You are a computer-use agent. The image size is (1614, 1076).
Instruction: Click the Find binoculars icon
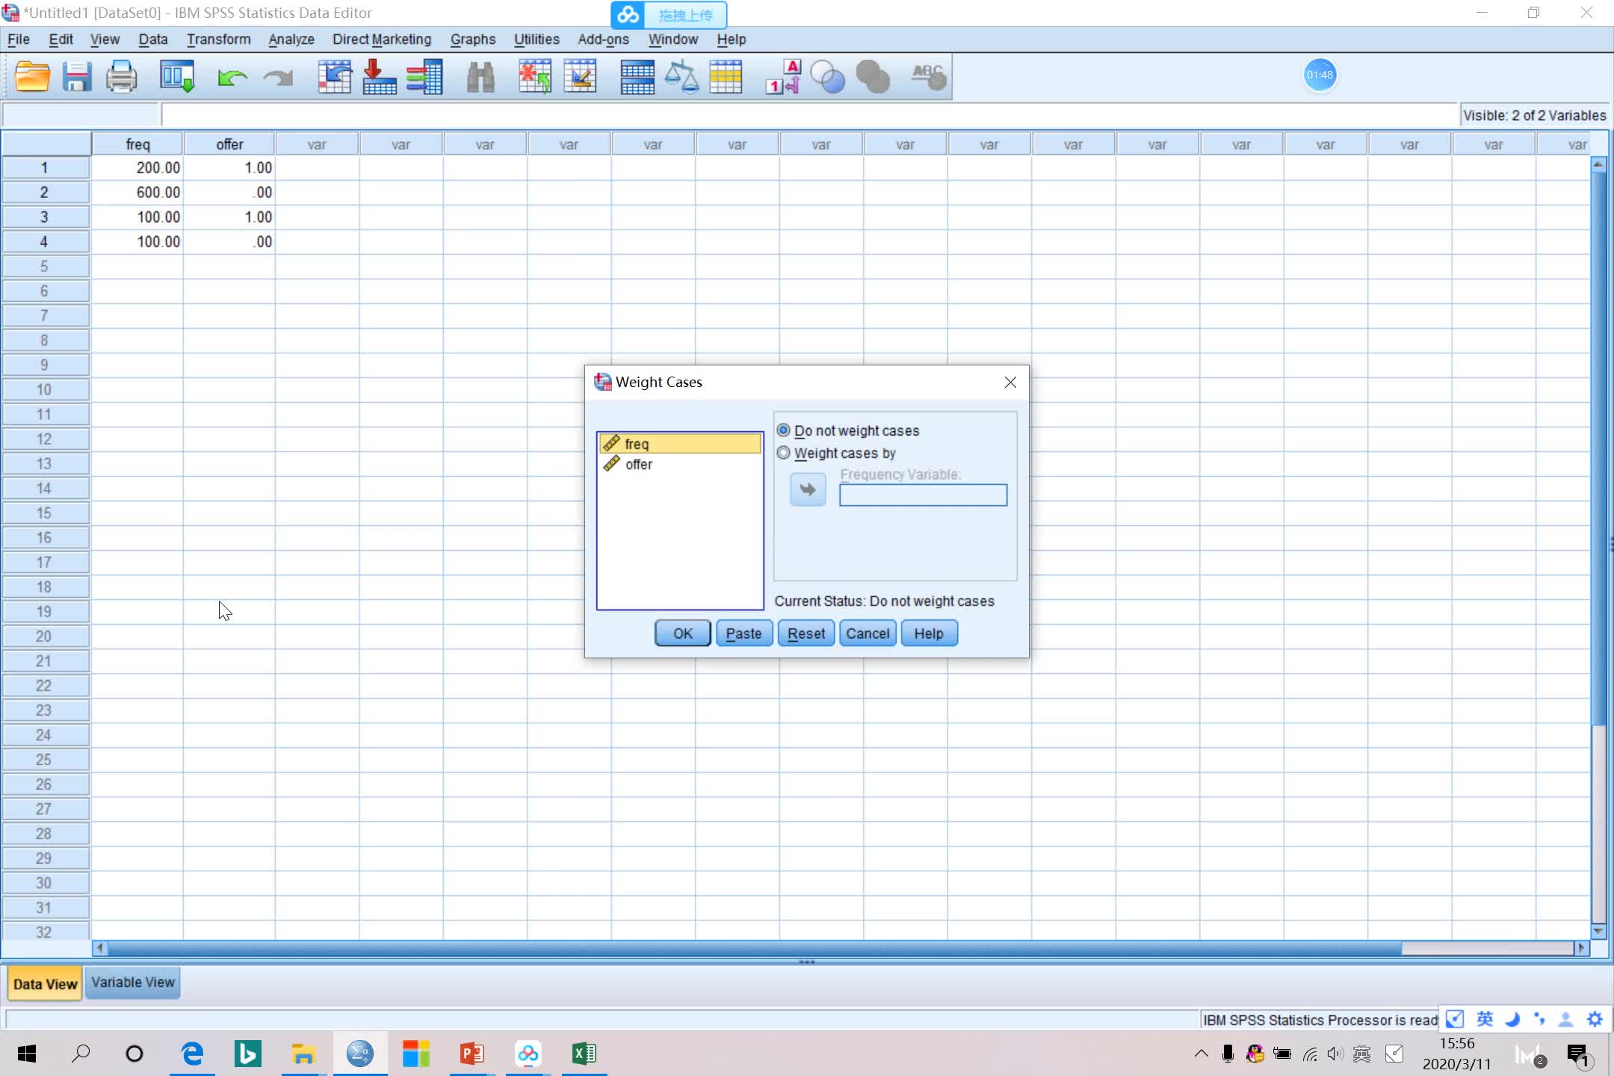[x=480, y=77]
